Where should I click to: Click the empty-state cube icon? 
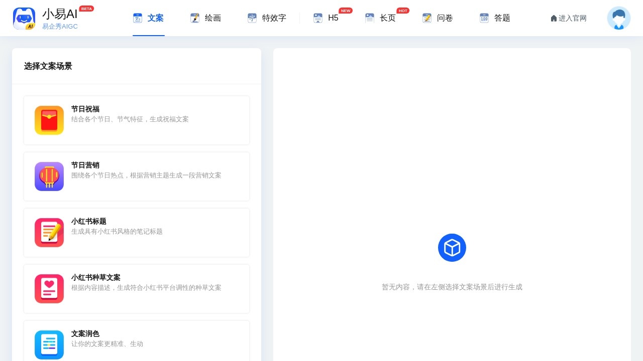pyautogui.click(x=452, y=247)
